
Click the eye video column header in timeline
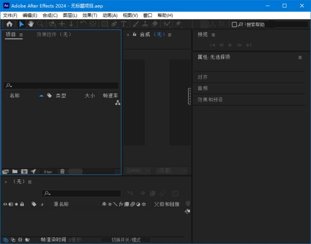[5, 204]
